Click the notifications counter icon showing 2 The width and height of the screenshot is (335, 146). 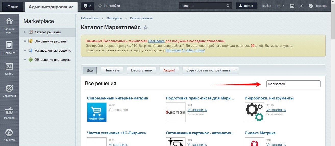click(x=87, y=6)
